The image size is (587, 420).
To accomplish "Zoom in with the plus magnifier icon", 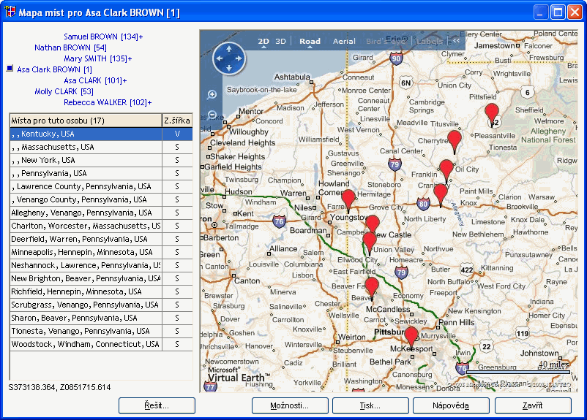I will (212, 94).
